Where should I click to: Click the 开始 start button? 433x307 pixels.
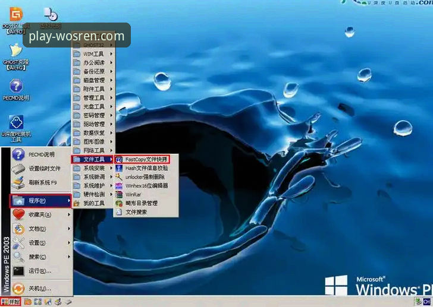[11, 302]
